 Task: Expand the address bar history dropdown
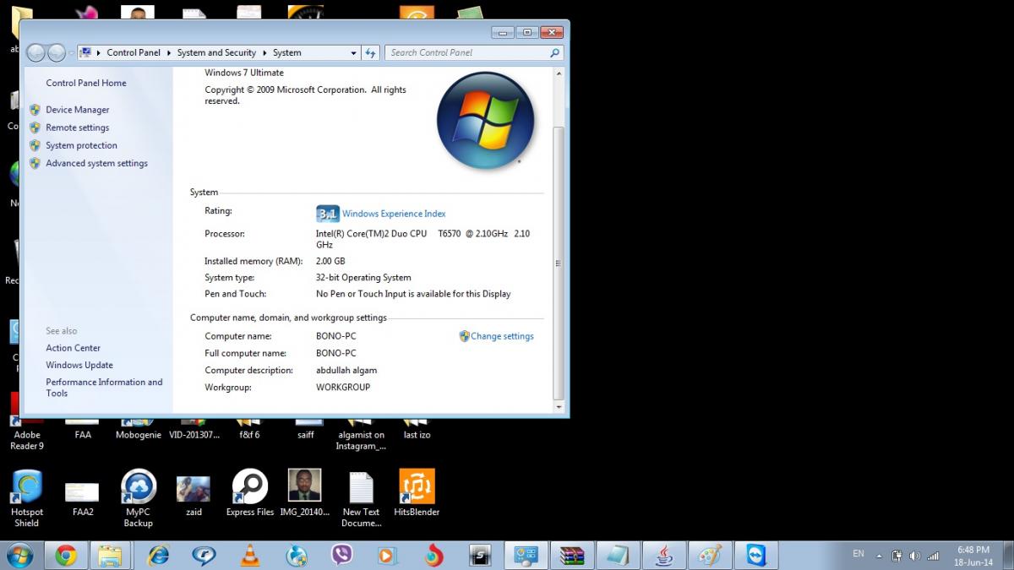click(353, 52)
